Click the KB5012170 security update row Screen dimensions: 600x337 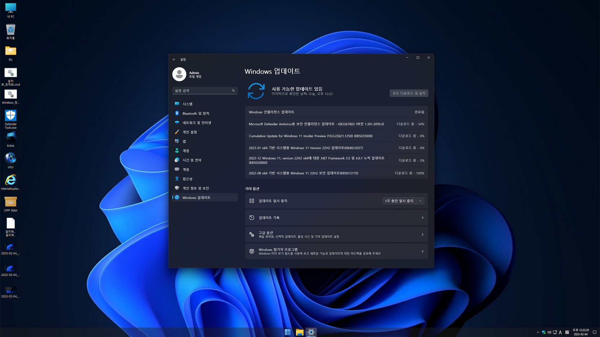tap(336, 173)
